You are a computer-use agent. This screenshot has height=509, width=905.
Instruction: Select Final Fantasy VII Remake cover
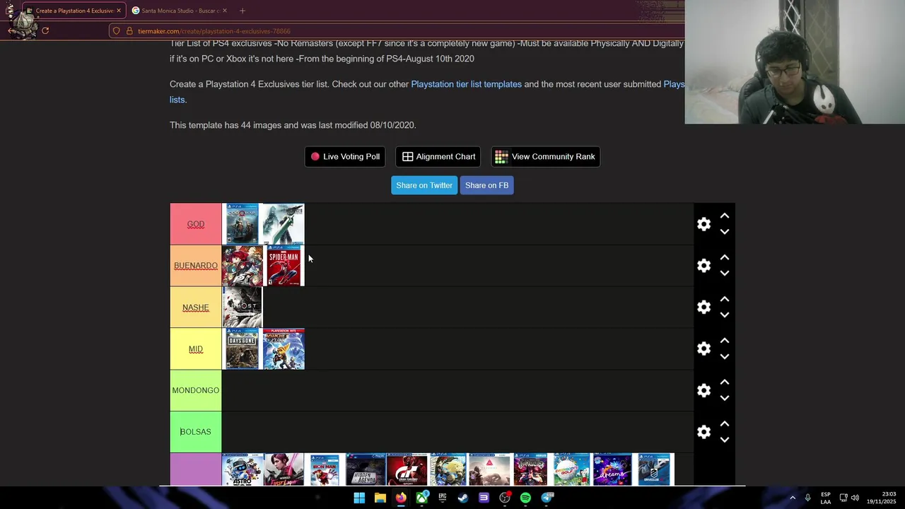click(284, 224)
